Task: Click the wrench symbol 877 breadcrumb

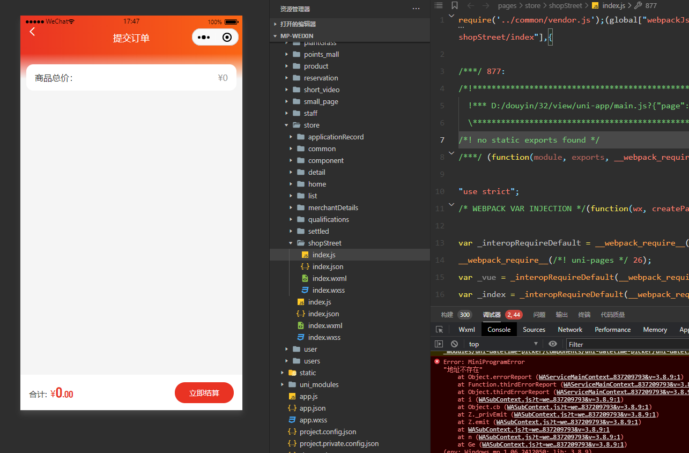Action: coord(646,5)
